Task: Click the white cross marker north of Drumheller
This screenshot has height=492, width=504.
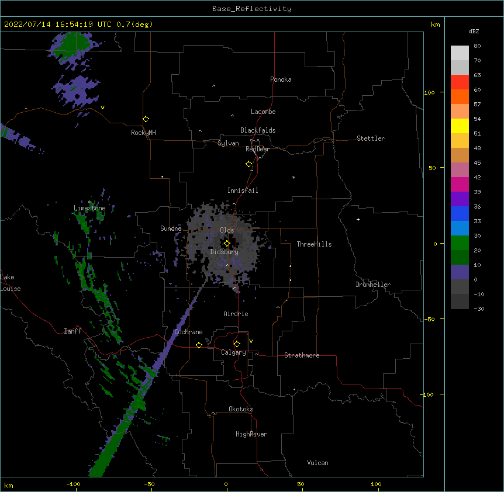Action: pyautogui.click(x=358, y=219)
